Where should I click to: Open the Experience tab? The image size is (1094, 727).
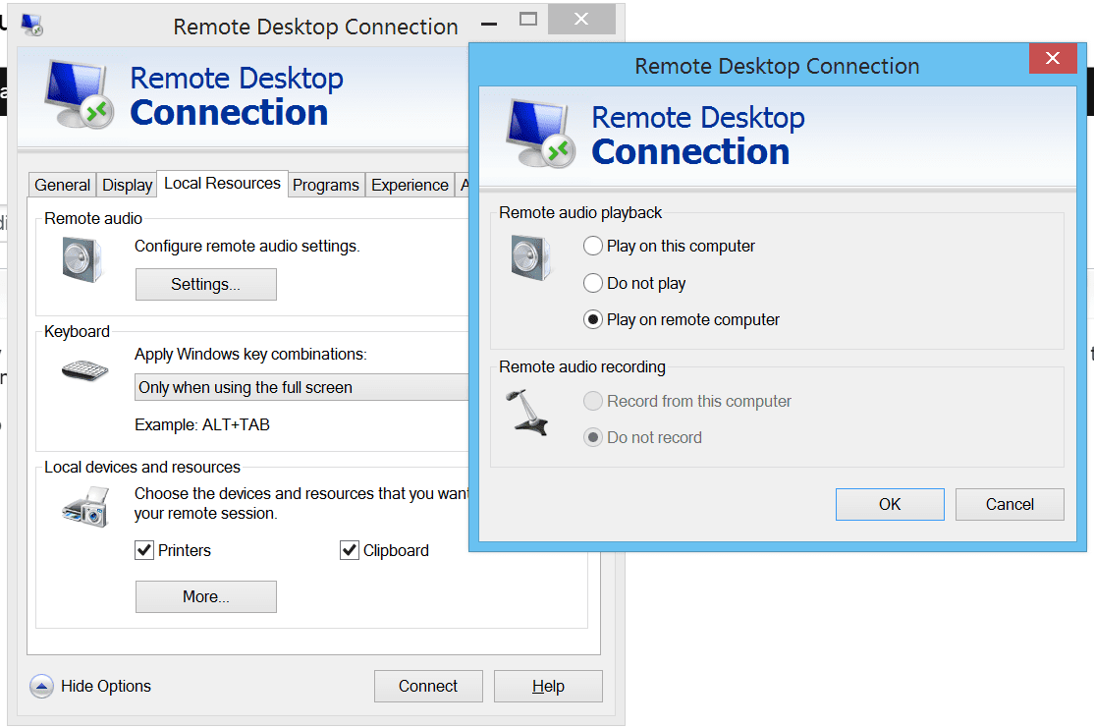tap(410, 185)
